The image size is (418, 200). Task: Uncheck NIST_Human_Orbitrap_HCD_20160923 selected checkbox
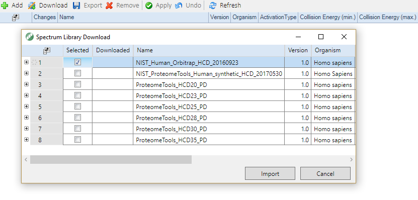(x=77, y=62)
